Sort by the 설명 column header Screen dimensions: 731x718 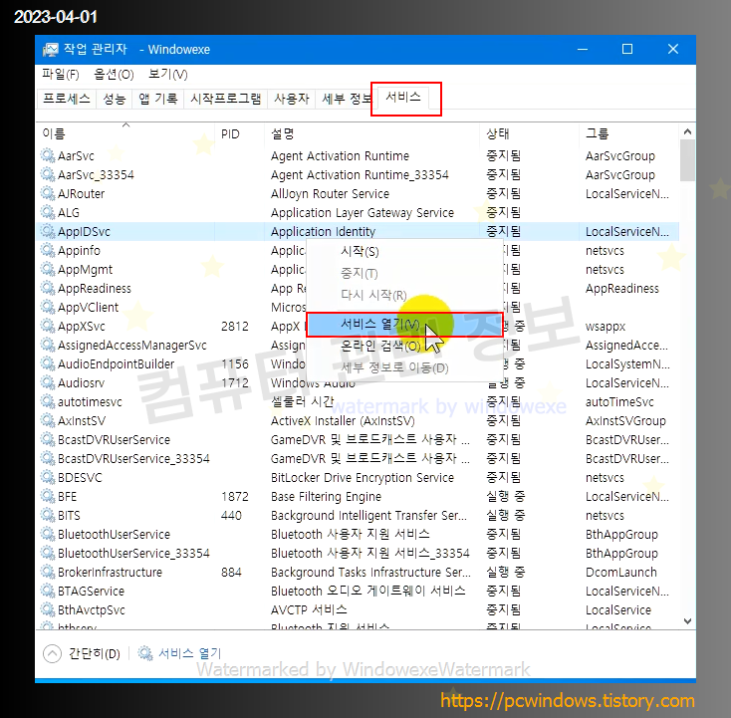pyautogui.click(x=372, y=133)
